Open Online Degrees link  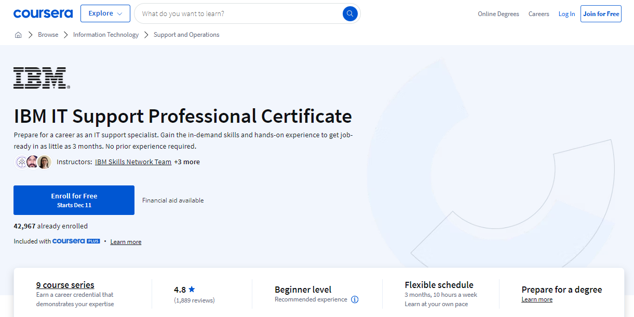(x=498, y=14)
